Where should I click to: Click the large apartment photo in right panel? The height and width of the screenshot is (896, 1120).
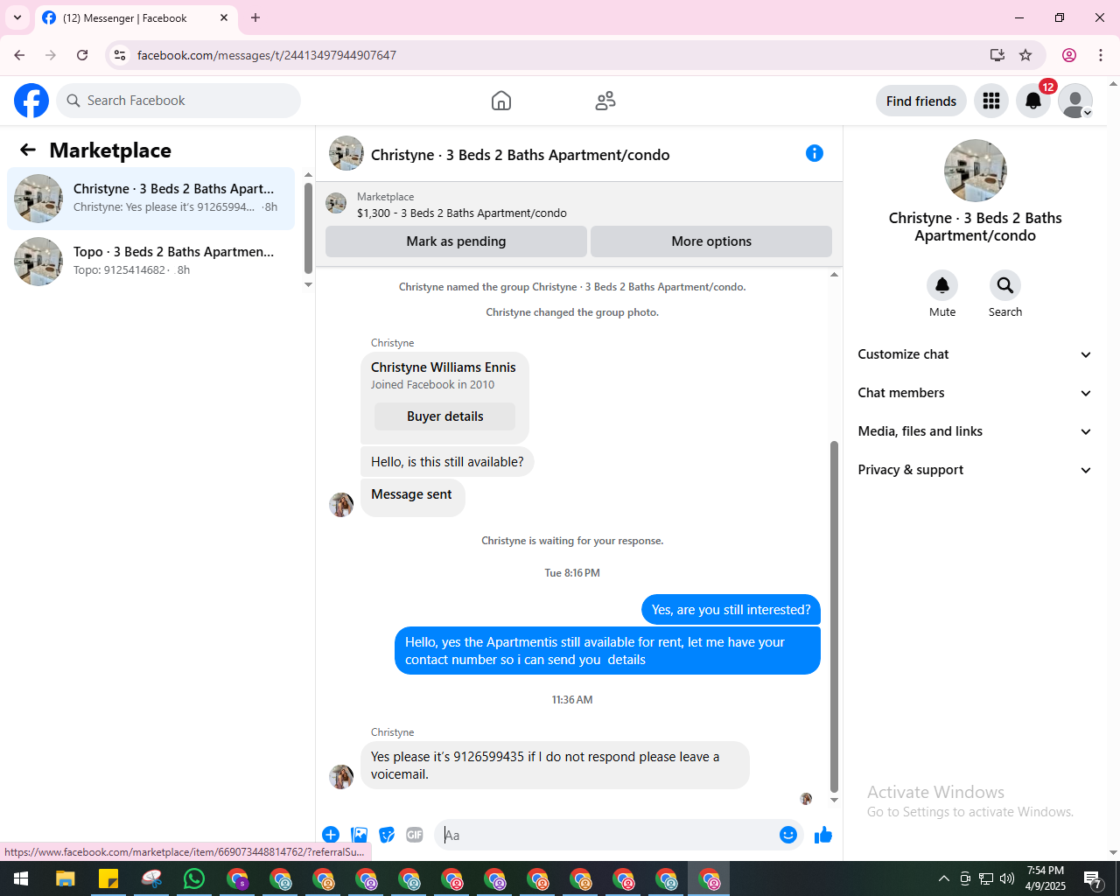(976, 171)
